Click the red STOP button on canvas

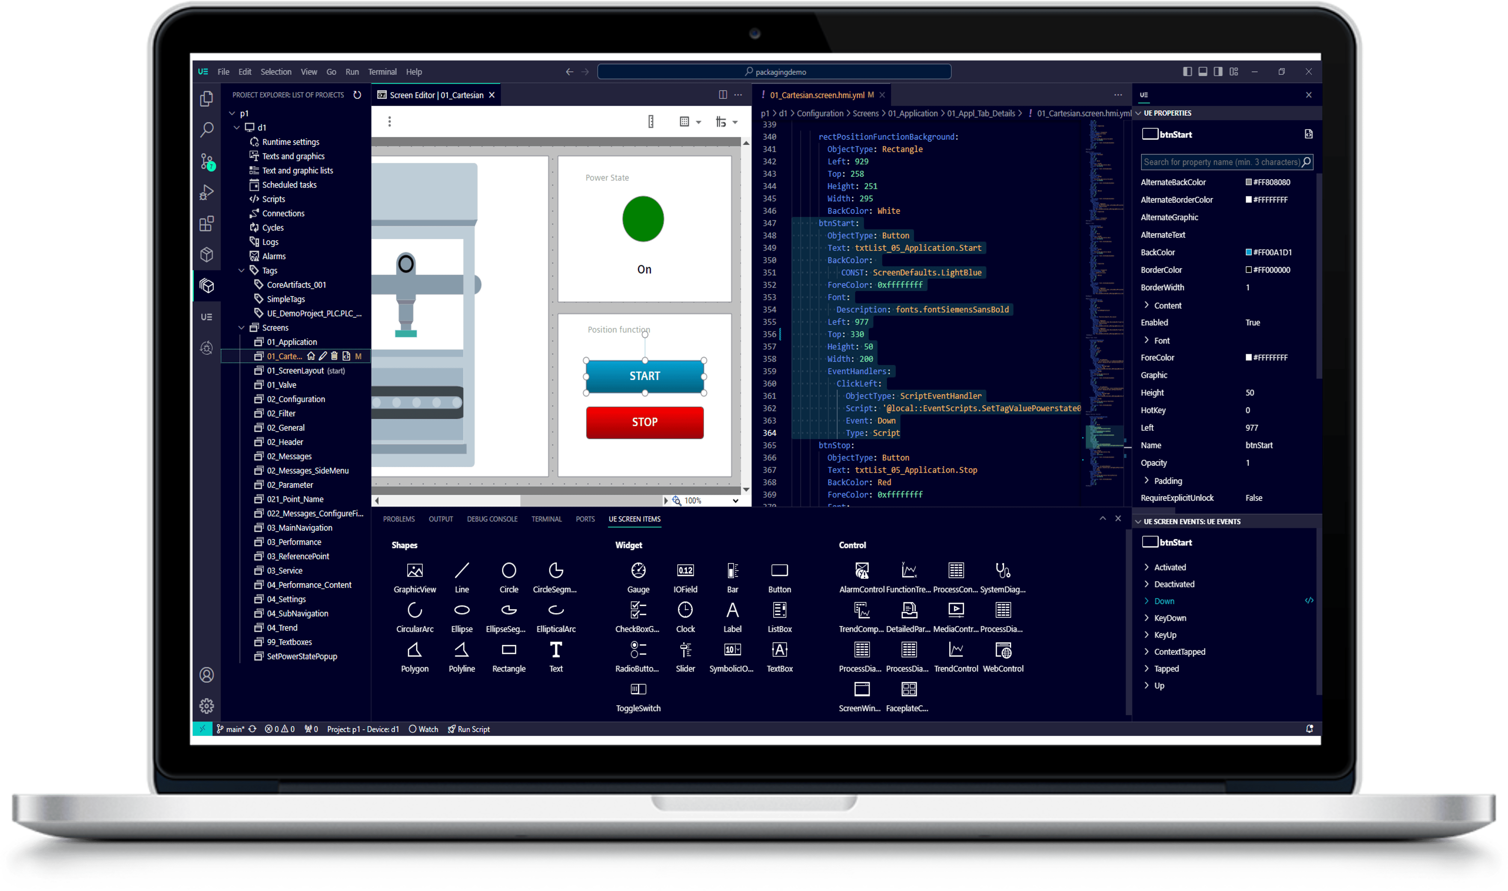click(x=645, y=423)
